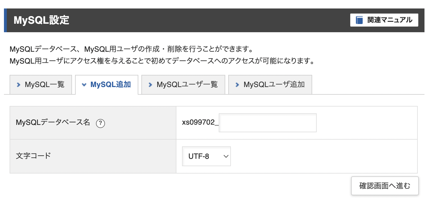Click the arrow icon on MySQLユーザー一覧 tab
The width and height of the screenshot is (429, 206).
[x=150, y=84]
